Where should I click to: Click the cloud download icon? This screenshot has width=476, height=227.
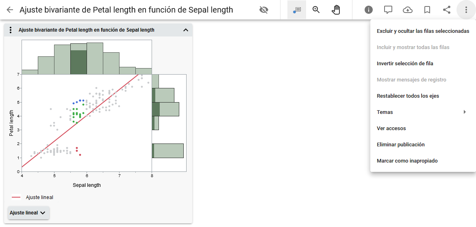pyautogui.click(x=408, y=10)
